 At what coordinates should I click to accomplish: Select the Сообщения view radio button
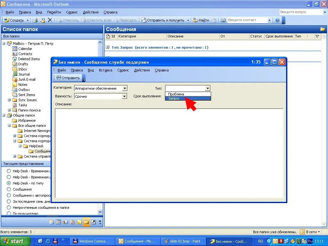click(x=9, y=189)
